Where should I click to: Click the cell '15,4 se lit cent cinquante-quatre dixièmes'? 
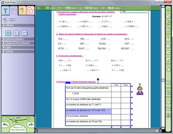[x=88, y=89]
